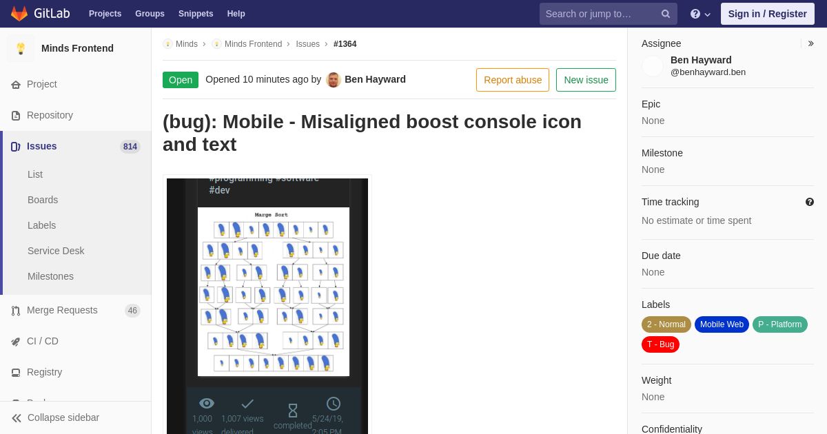The image size is (827, 434).
Task: Click the Minds Frontend breadcrumb icon
Action: [x=216, y=44]
